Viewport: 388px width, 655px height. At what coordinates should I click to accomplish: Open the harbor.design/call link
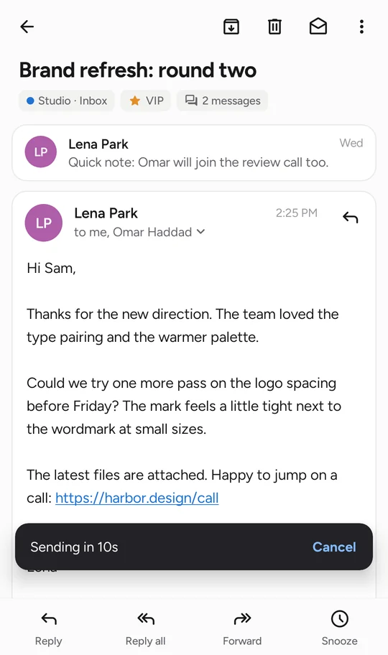tap(137, 498)
